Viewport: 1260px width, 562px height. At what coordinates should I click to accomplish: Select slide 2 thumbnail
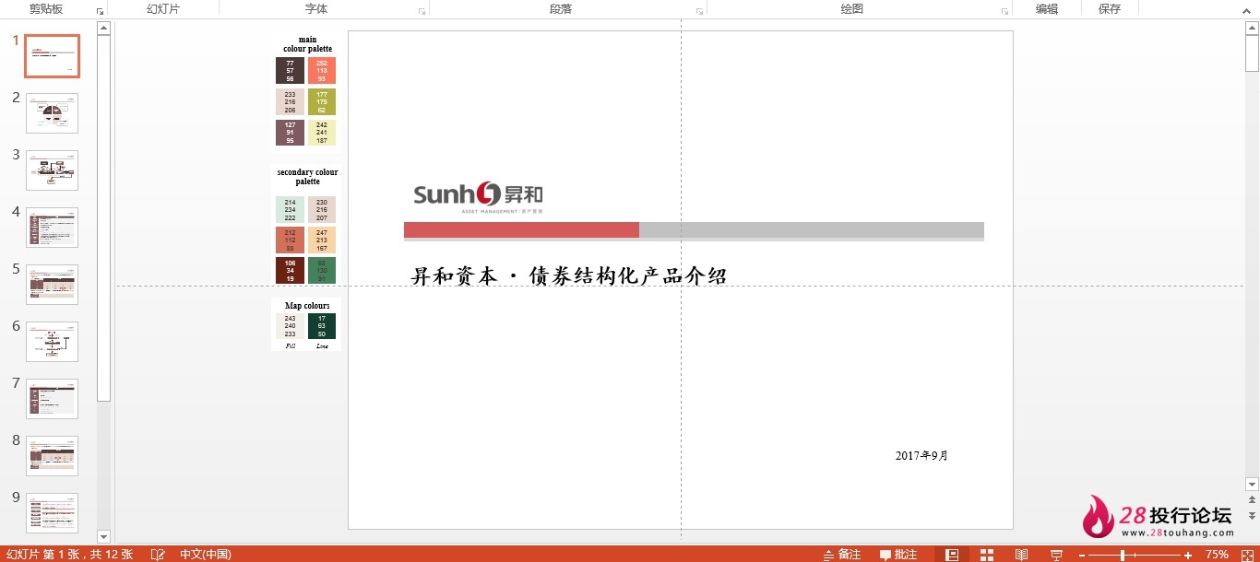coord(52,113)
